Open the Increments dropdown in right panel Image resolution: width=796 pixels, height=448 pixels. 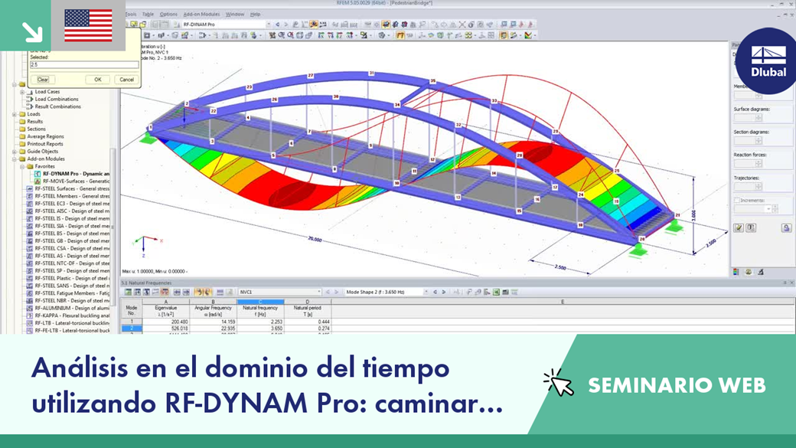tap(768, 209)
